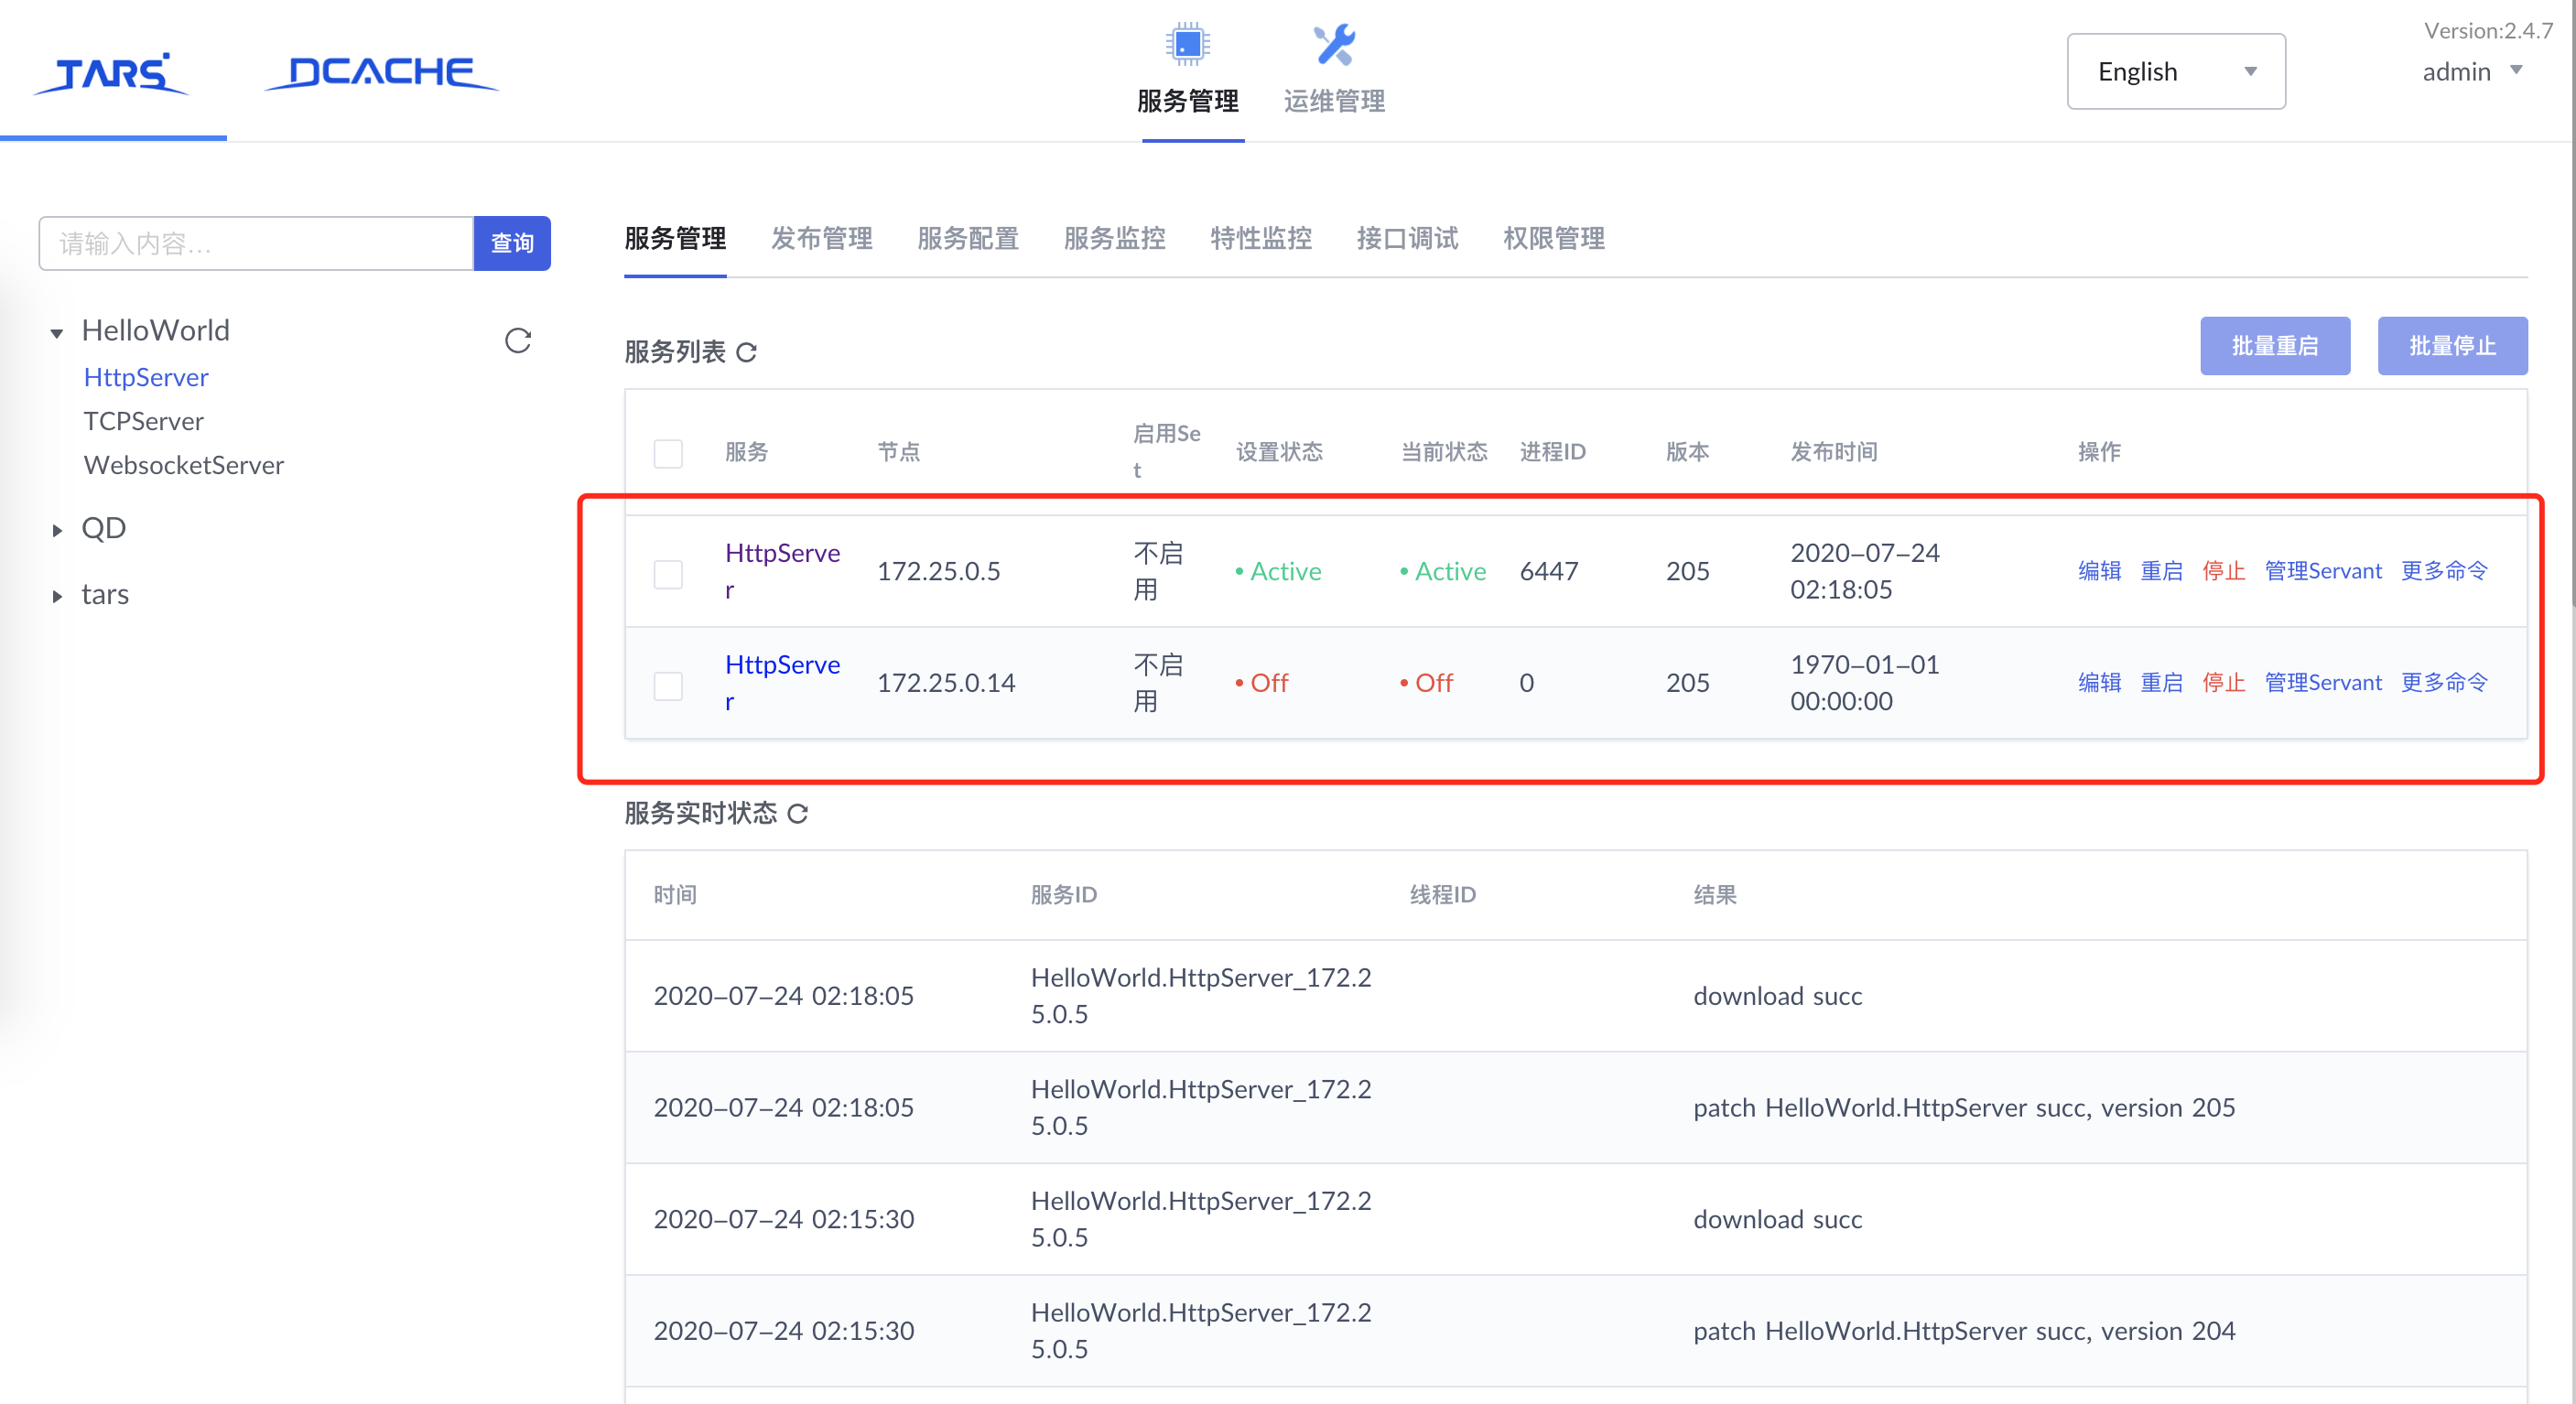Select all services with header checkbox
2576x1404 pixels.
(668, 453)
